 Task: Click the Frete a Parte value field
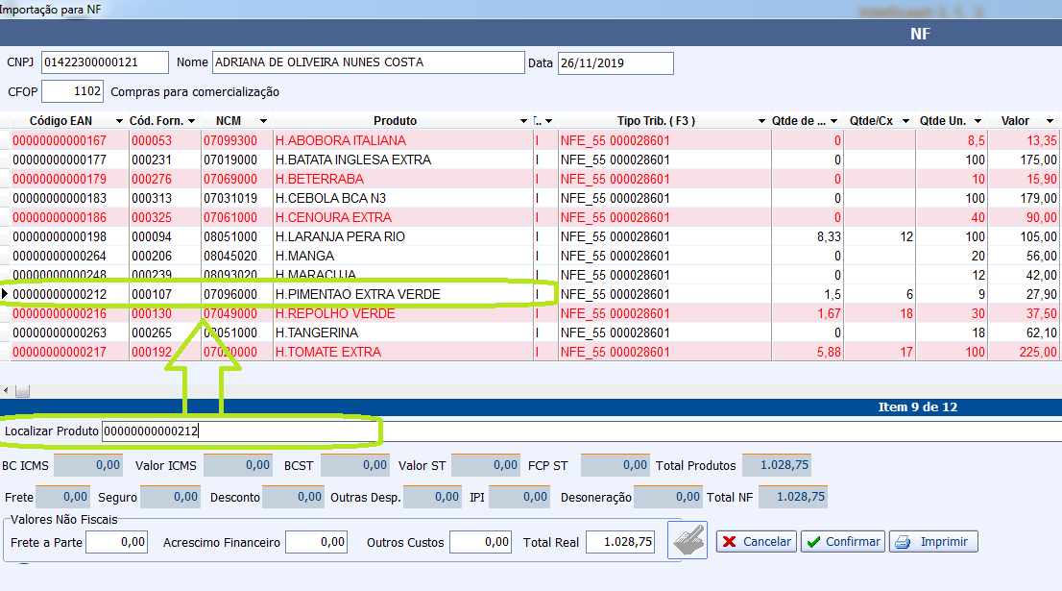(116, 542)
